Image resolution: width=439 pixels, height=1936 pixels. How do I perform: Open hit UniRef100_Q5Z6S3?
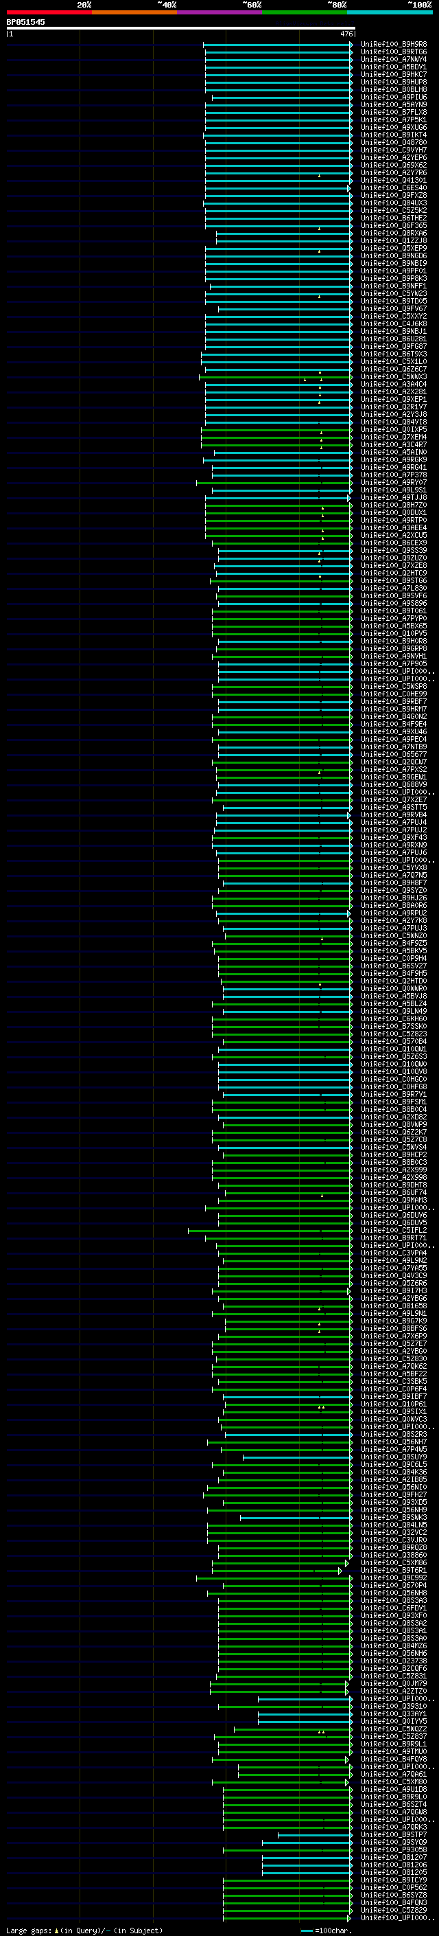pos(394,1056)
